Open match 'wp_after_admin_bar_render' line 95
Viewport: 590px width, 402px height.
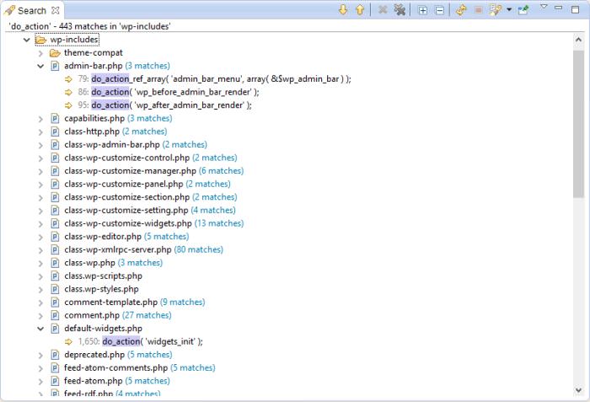[165, 105]
